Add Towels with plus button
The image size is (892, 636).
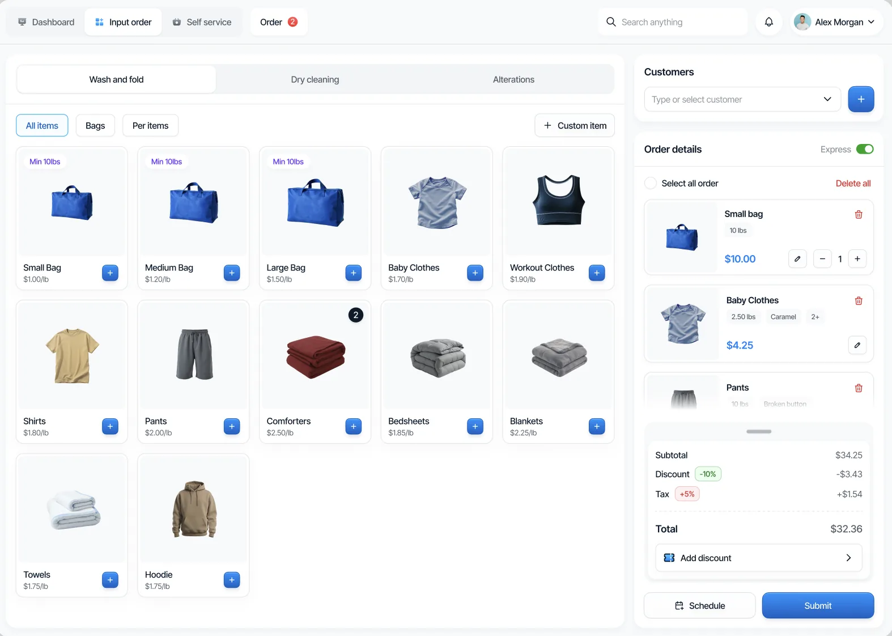point(110,580)
